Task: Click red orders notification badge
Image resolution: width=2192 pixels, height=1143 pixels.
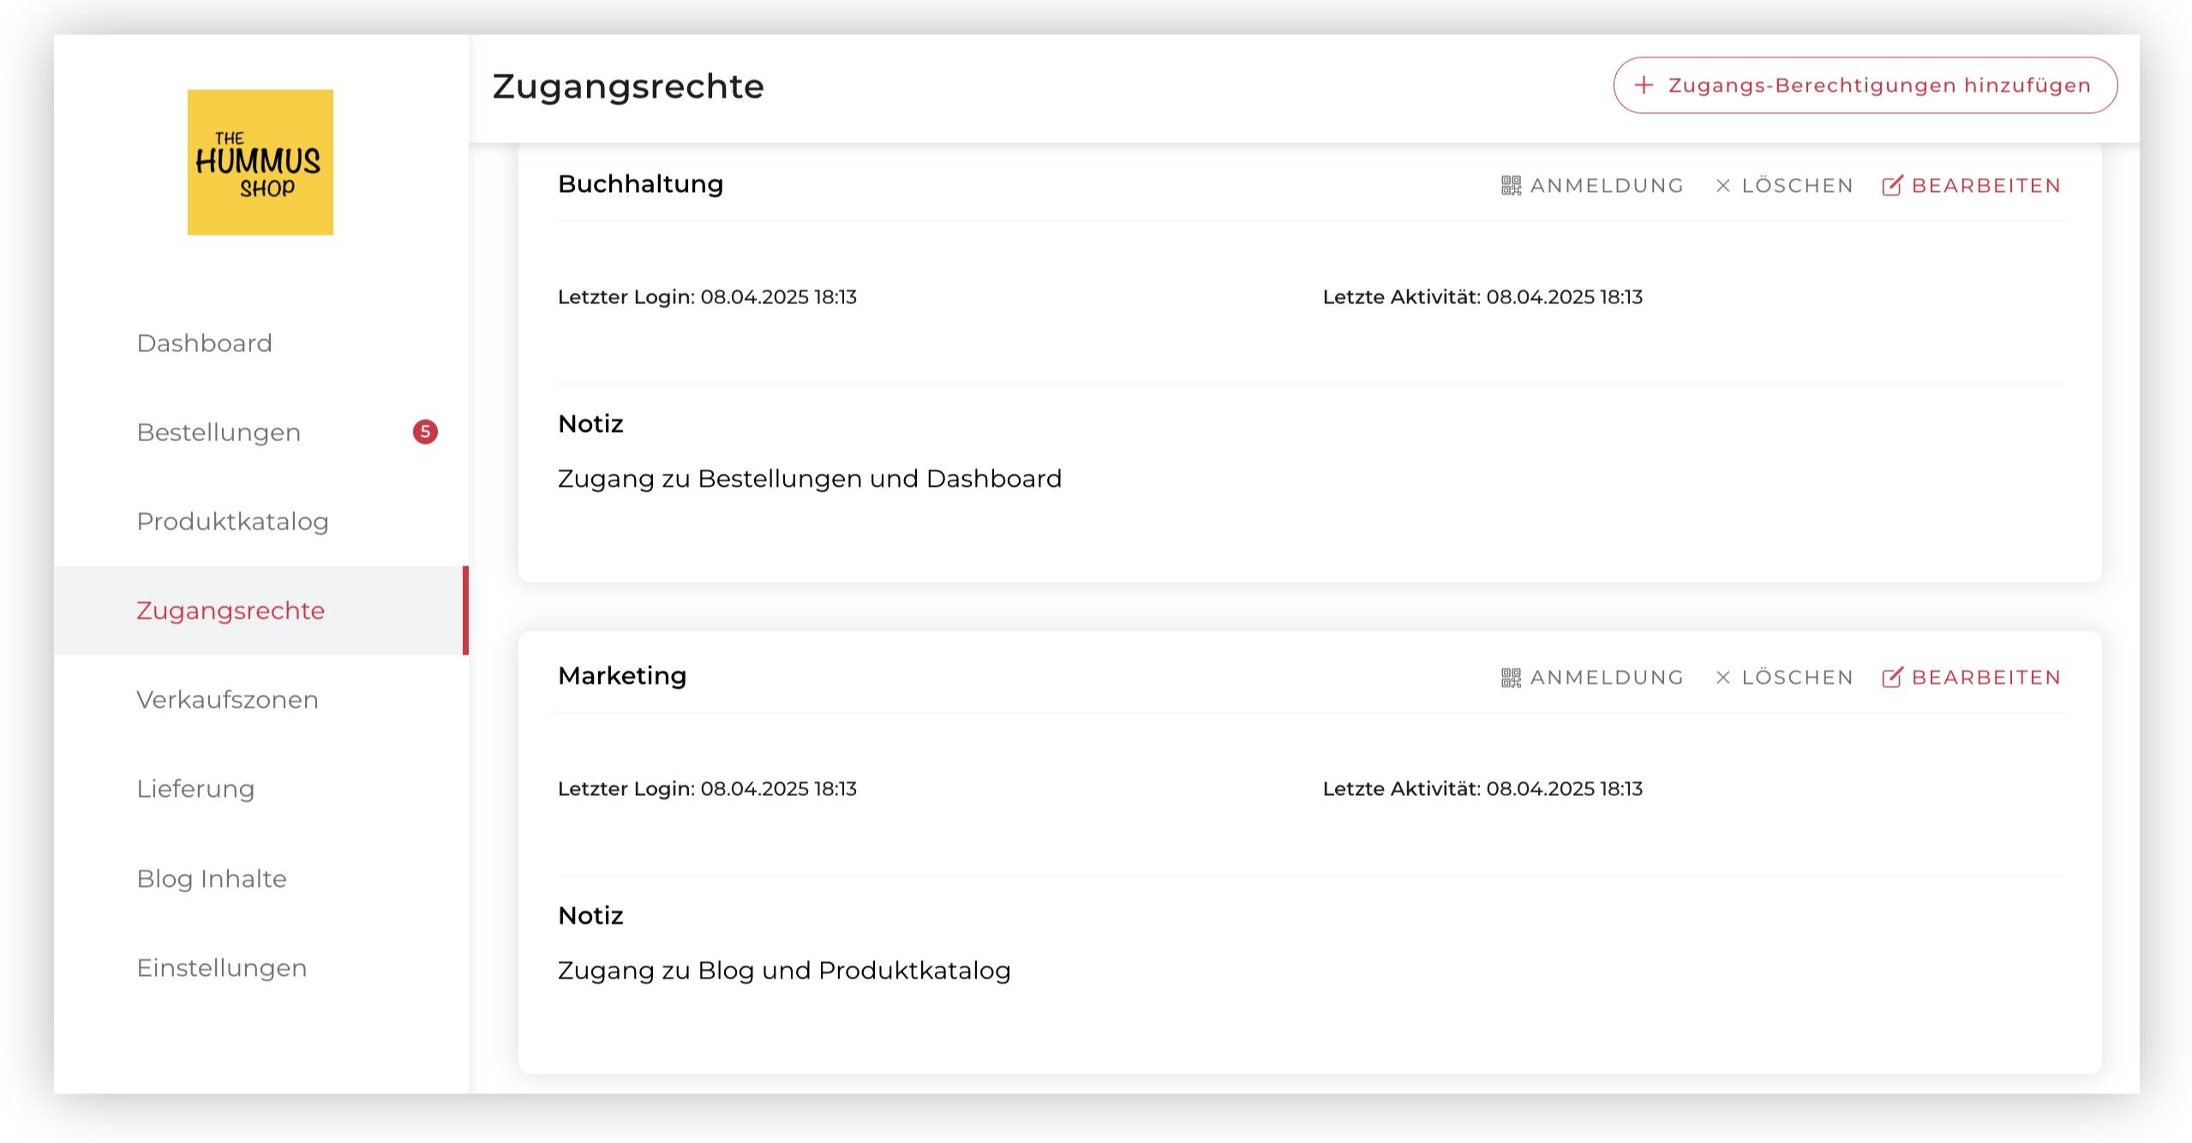Action: [x=425, y=432]
